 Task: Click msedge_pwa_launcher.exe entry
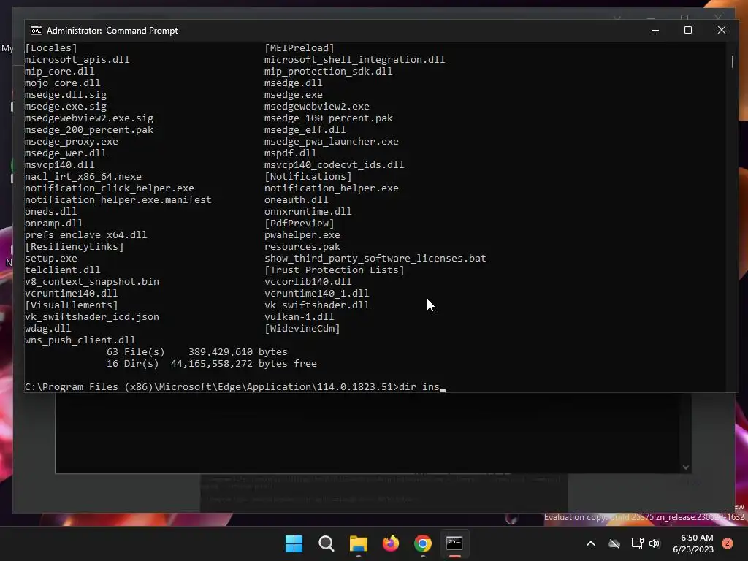coord(332,142)
